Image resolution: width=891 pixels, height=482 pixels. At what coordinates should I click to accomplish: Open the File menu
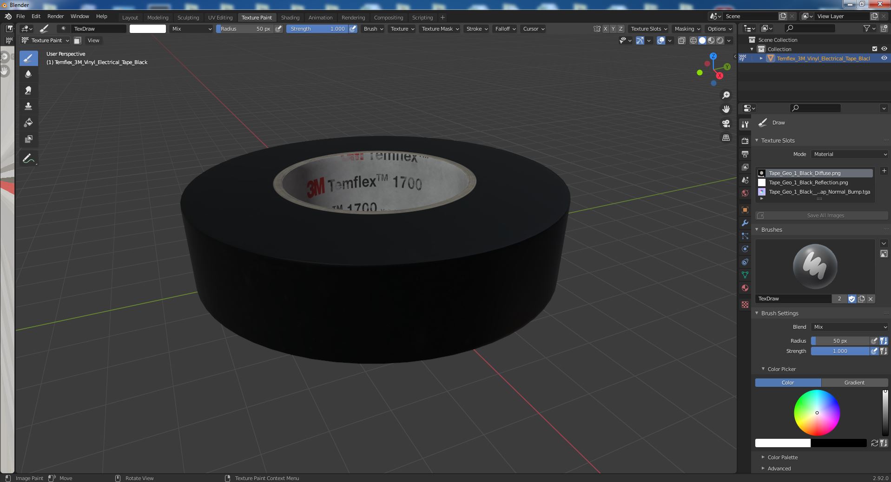(x=20, y=16)
